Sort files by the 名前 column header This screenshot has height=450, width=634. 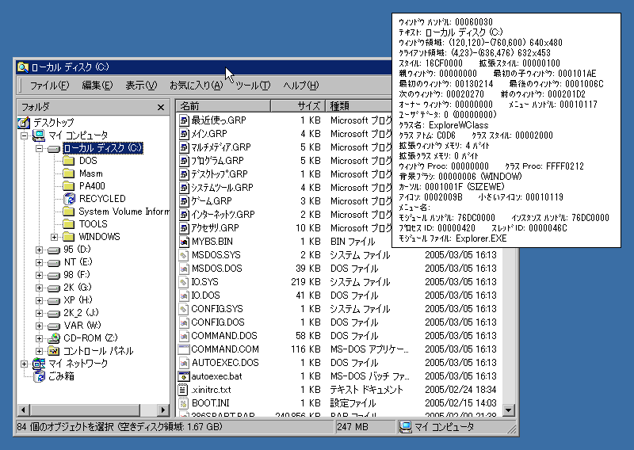point(223,106)
